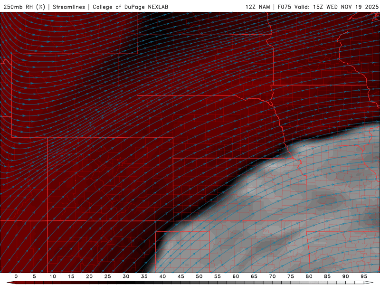
Task: Select the "50" label on the legend
Action: tap(199, 276)
